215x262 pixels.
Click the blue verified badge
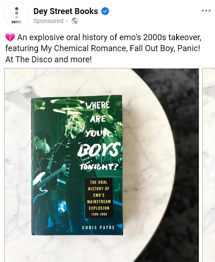(105, 11)
